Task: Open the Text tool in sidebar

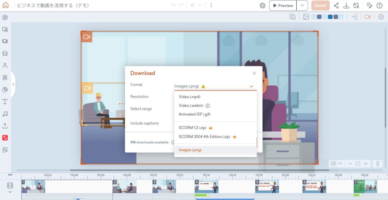Action: [5, 102]
